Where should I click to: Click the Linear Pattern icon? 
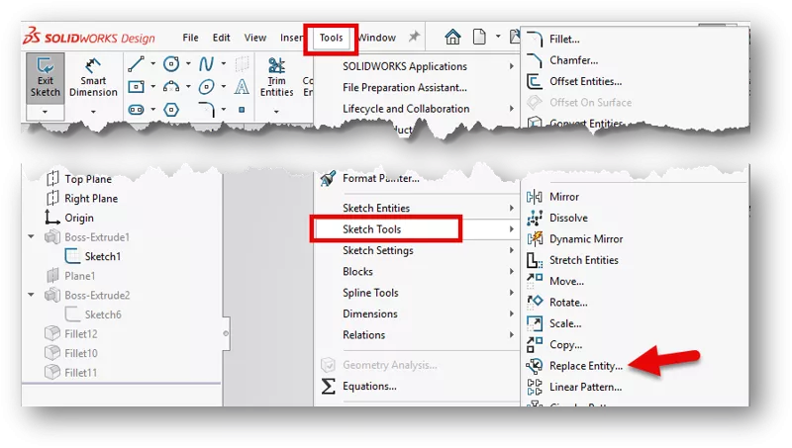click(x=535, y=387)
